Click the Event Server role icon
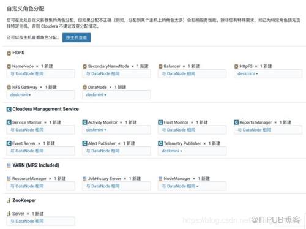 [x=9, y=143]
